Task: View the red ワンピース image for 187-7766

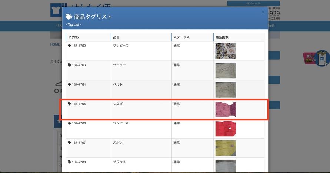Action: click(226, 129)
